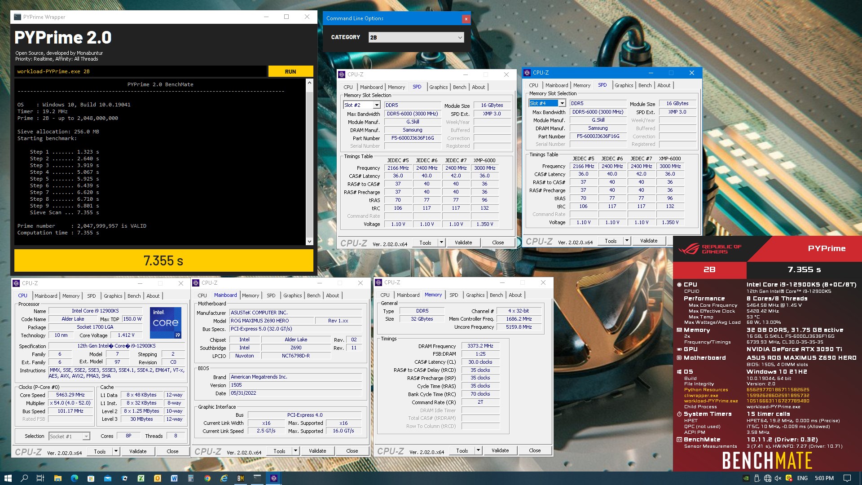Screen dimensions: 862x485
Task: Open taskbar Search magnifier
Action: 24,478
